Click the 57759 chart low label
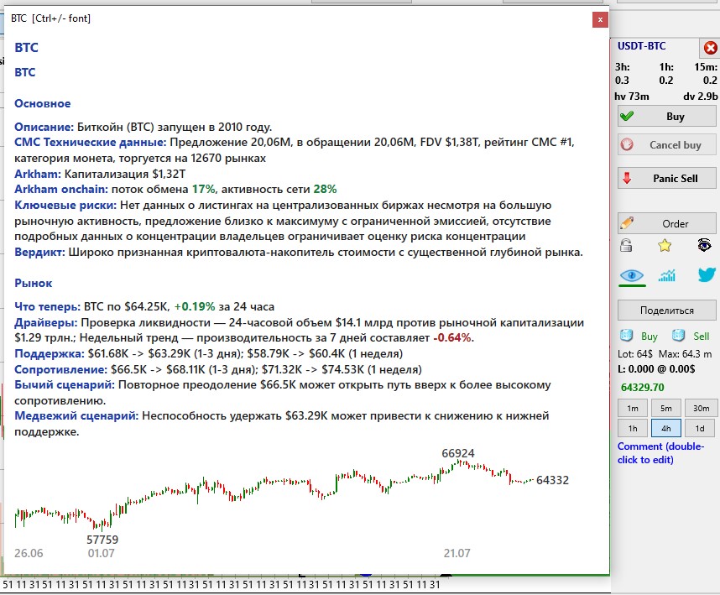 tap(102, 540)
